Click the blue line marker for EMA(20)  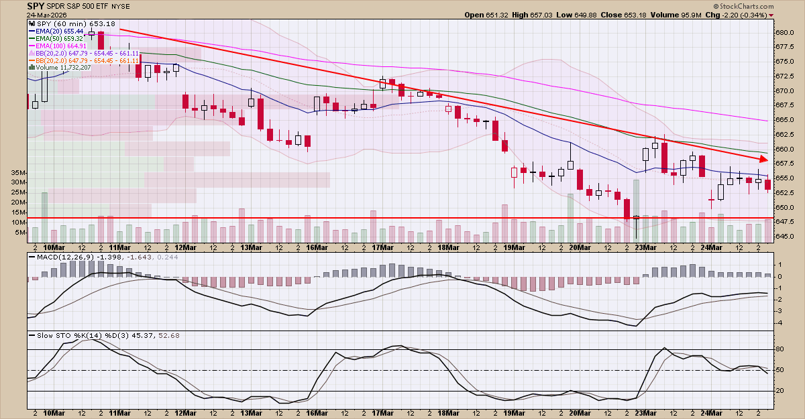31,32
